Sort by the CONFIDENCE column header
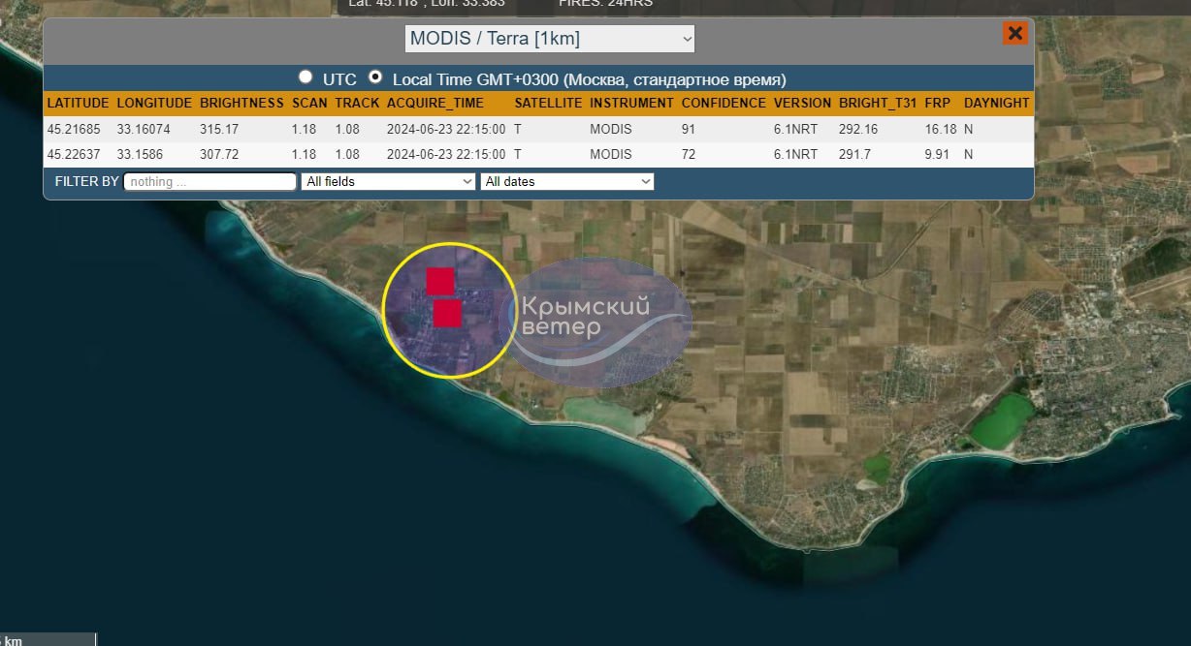This screenshot has width=1191, height=646. [723, 103]
